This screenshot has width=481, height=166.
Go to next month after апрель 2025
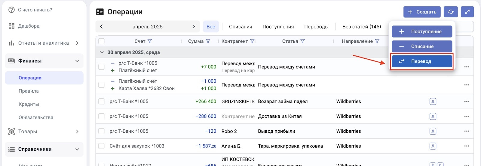(194, 27)
